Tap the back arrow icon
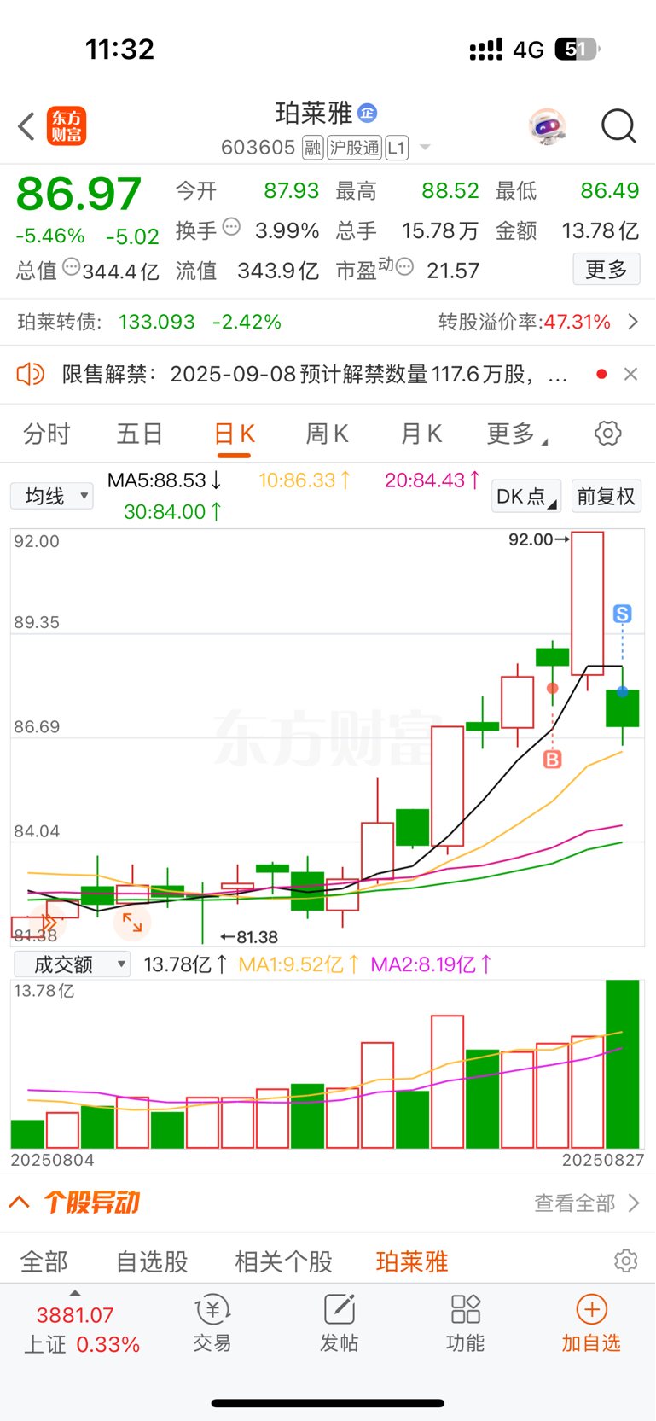Screen dimensions: 656x1421 tap(26, 126)
